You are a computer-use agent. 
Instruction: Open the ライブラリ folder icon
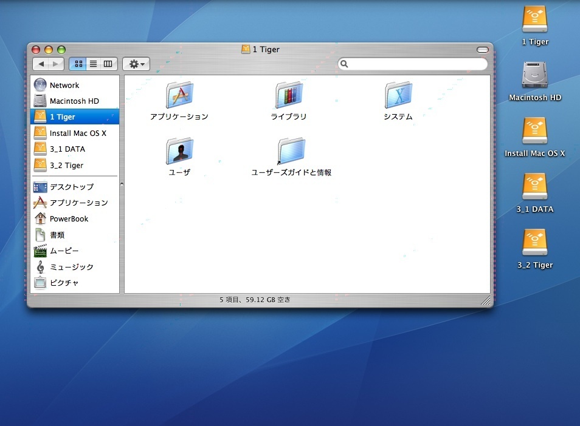click(x=289, y=96)
